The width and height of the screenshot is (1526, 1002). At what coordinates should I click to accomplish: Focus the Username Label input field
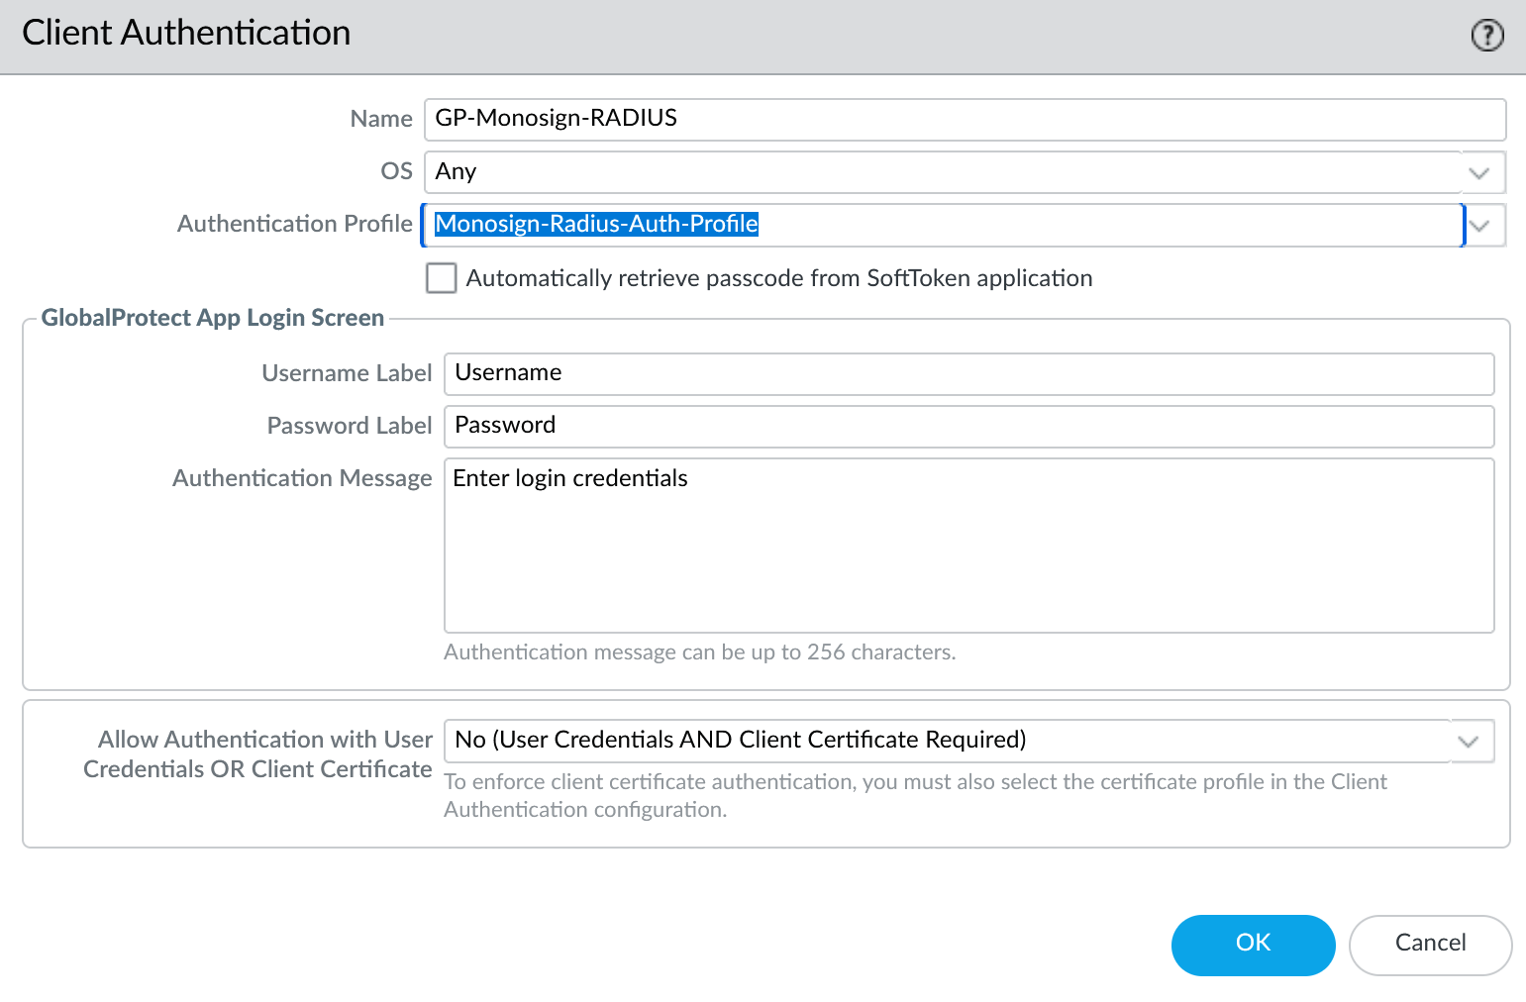pyautogui.click(x=967, y=373)
